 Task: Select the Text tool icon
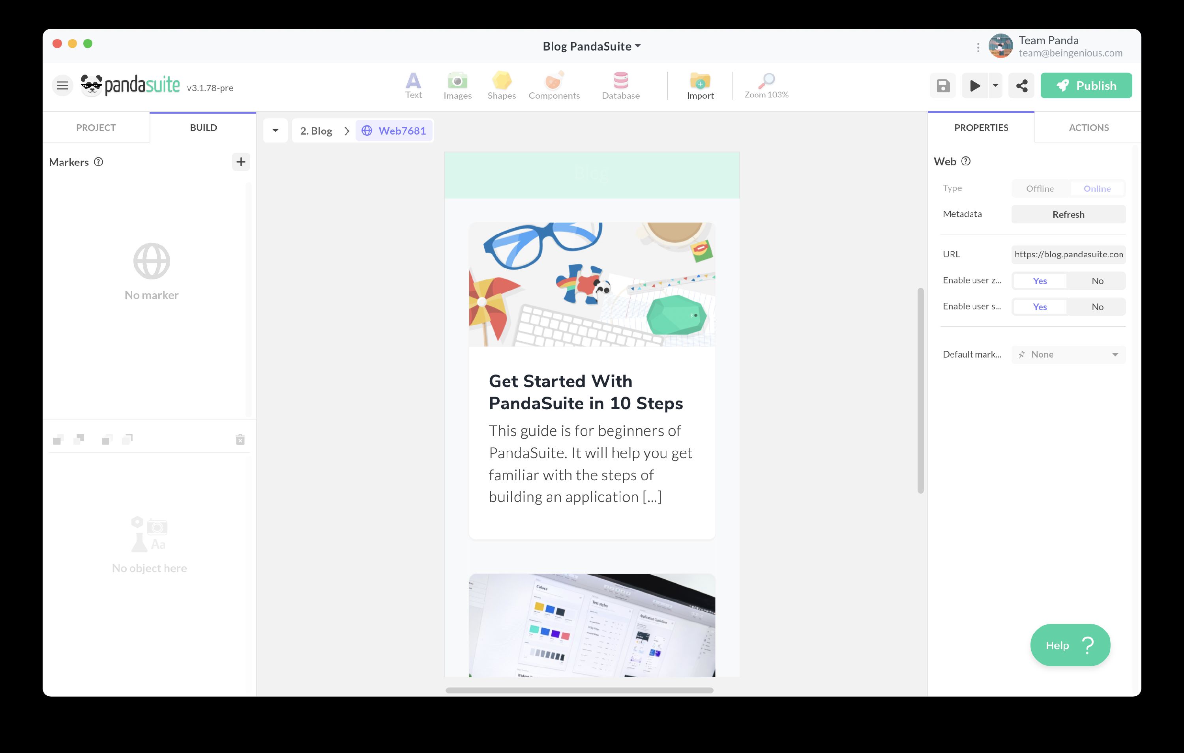(413, 81)
